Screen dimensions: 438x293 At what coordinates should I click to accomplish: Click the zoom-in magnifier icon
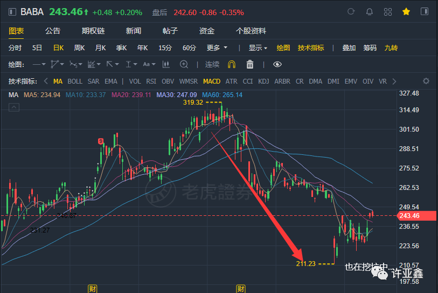click(x=184, y=64)
